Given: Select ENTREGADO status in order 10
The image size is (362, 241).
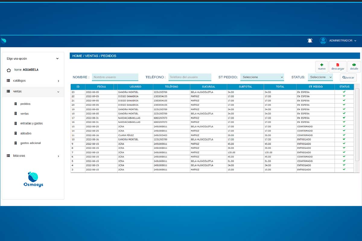Looking at the screenshot, I should coord(315,139).
